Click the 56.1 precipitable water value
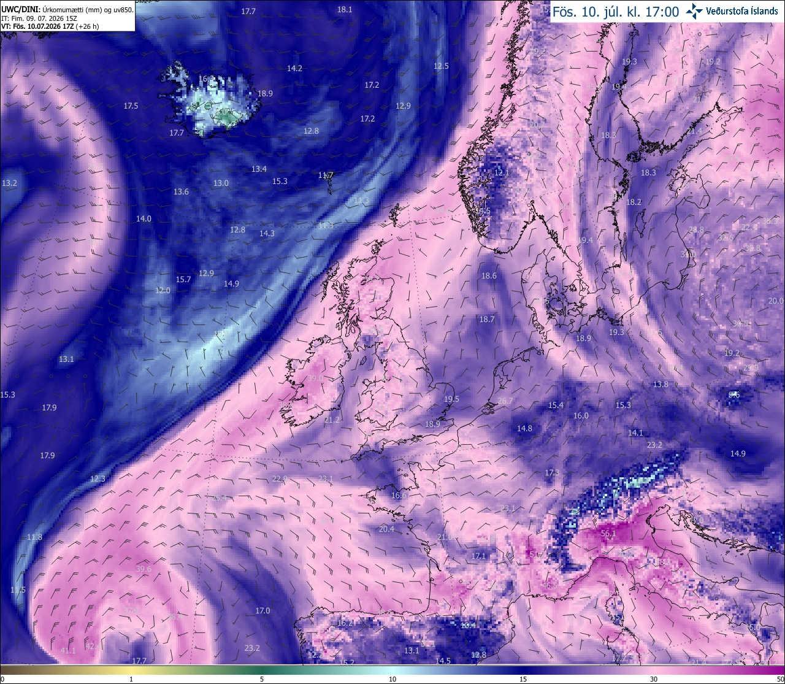 pos(608,534)
